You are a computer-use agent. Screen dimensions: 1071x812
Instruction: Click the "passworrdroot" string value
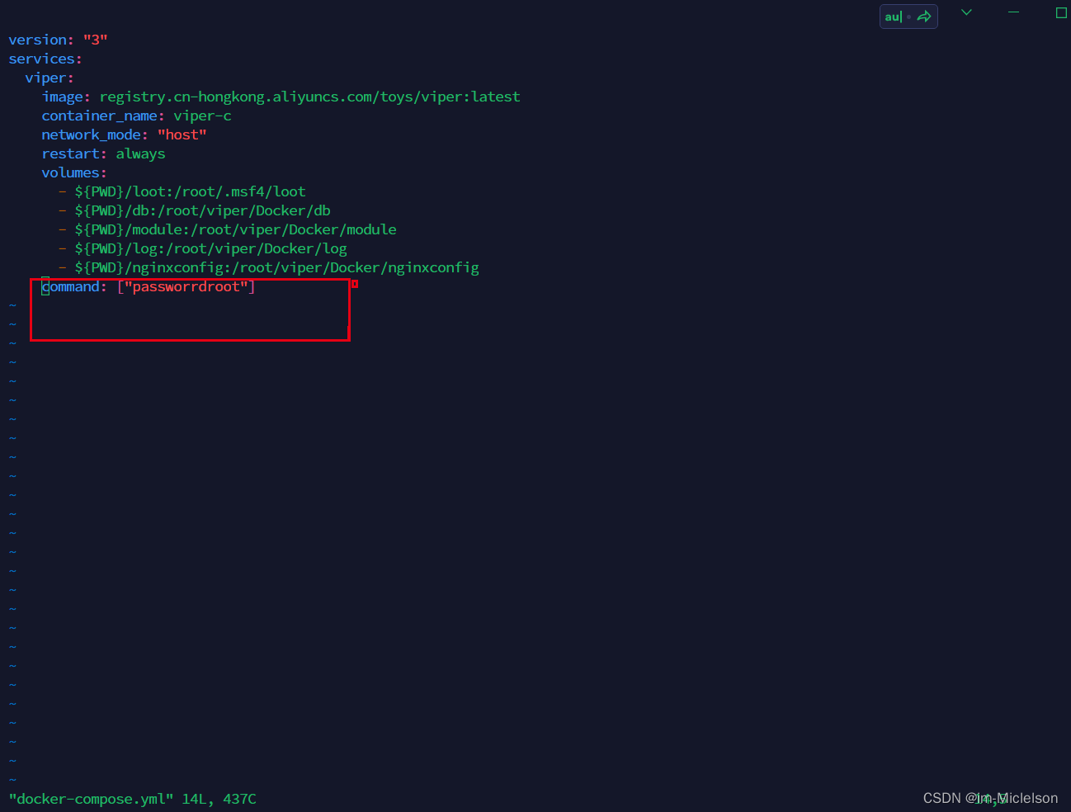point(186,286)
